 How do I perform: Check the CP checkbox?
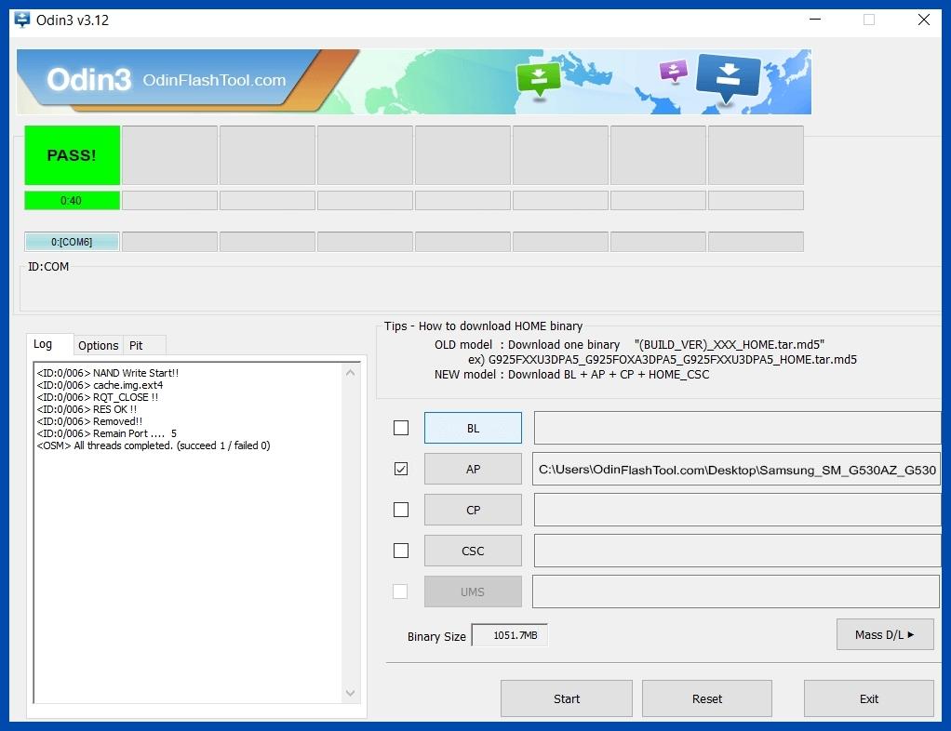[401, 510]
